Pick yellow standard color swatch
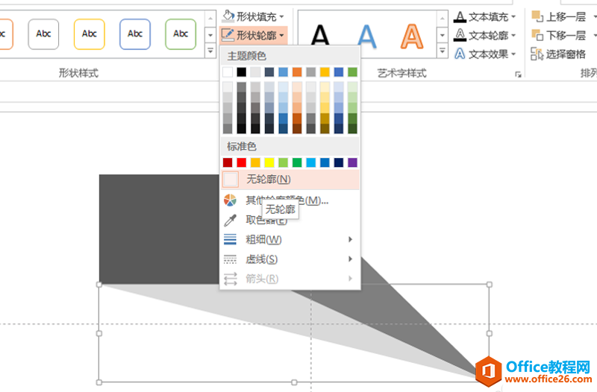 click(269, 162)
